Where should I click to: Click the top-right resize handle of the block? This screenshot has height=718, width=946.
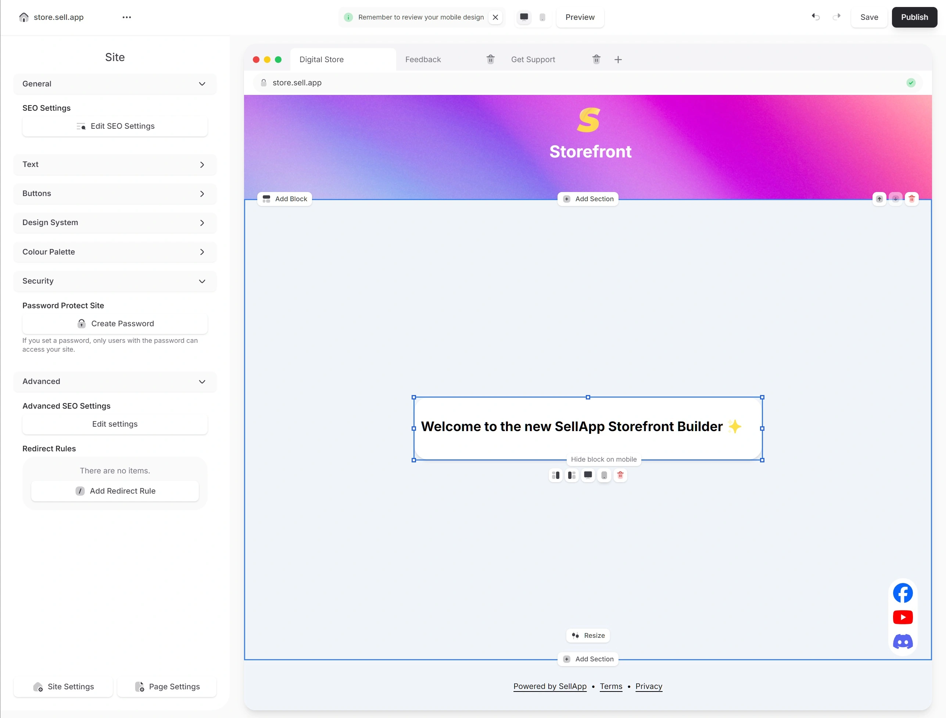click(x=762, y=397)
